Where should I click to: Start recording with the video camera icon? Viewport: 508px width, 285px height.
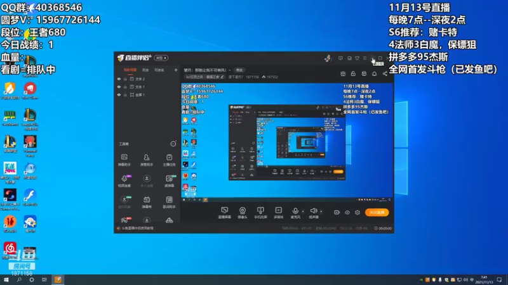(337, 212)
